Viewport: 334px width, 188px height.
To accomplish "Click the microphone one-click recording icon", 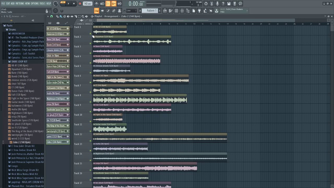I will pyautogui.click(x=217, y=4).
